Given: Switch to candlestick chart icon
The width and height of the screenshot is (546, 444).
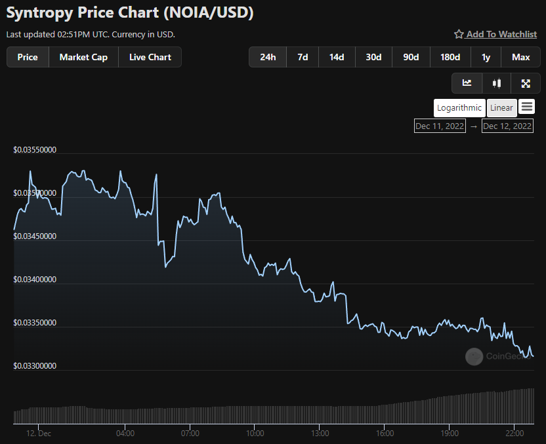Looking at the screenshot, I should click(497, 83).
